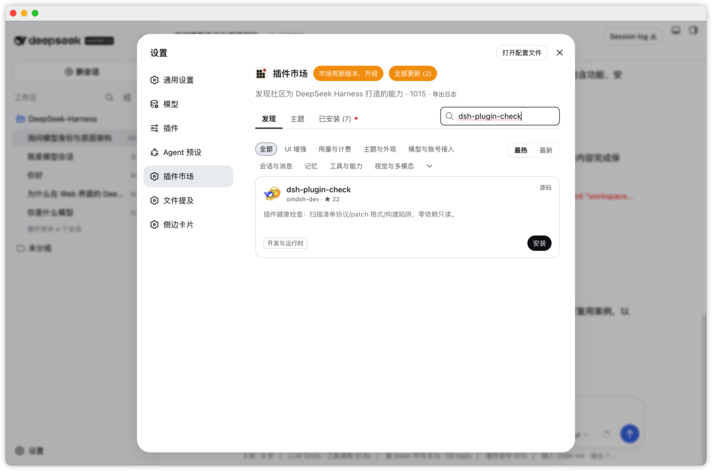This screenshot has height=471, width=712.
Task: Select 插件市场 in the settings sidebar
Action: tap(188, 176)
